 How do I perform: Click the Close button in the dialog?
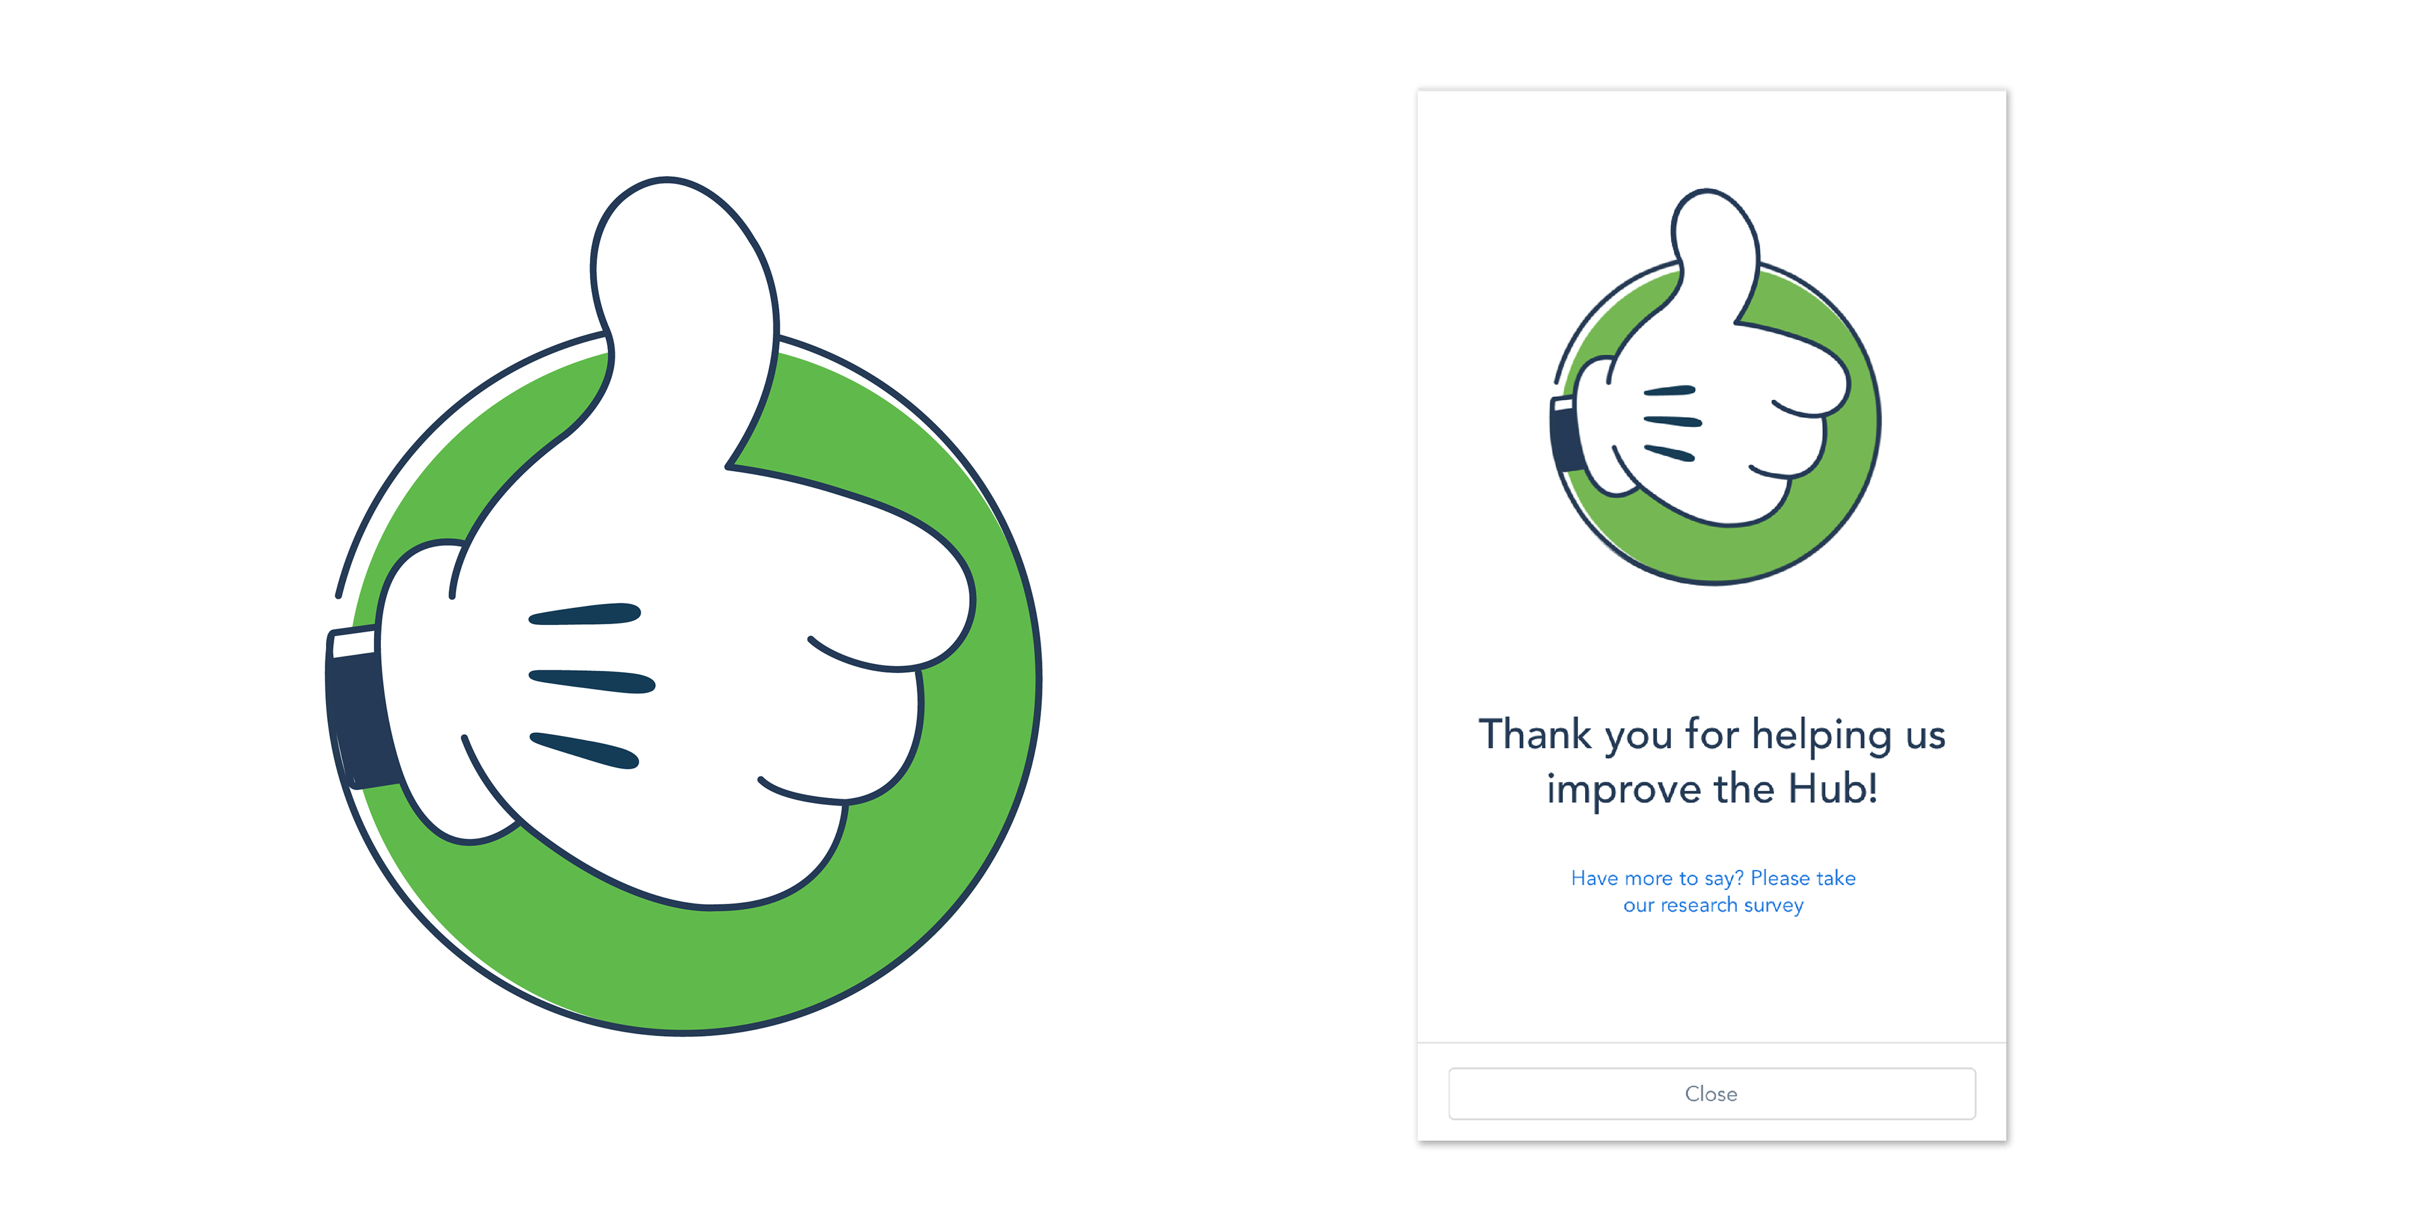coord(1711,1094)
